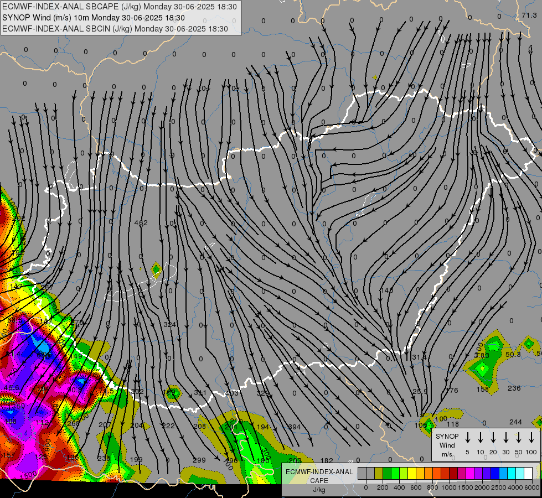Pick the gold swatch right of 600 tick
This screenshot has width=542, height=498.
point(420,473)
